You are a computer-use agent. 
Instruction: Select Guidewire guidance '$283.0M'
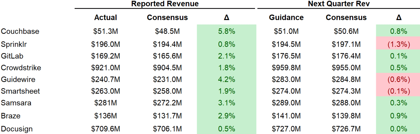tap(286, 79)
